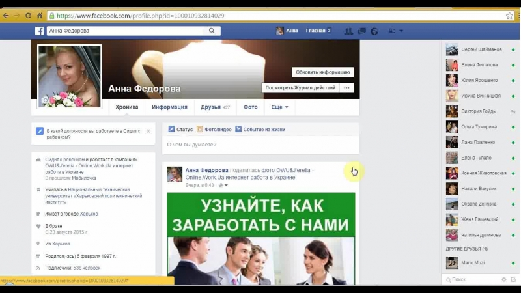This screenshot has height=293, width=521.
Task: Click the post author's small avatar
Action: 175,174
